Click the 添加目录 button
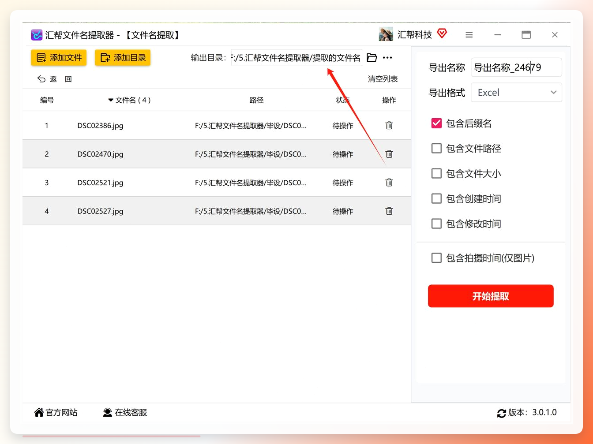This screenshot has width=593, height=444. point(123,58)
